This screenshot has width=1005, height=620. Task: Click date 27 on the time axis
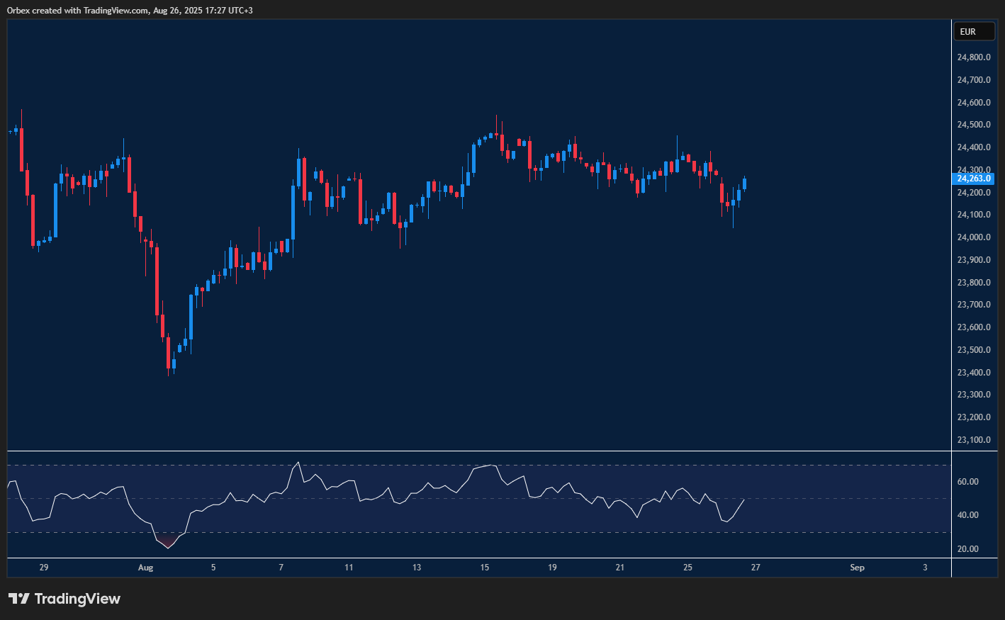point(756,568)
